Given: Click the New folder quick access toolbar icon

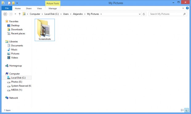Looking at the screenshot, I should 13,3.
